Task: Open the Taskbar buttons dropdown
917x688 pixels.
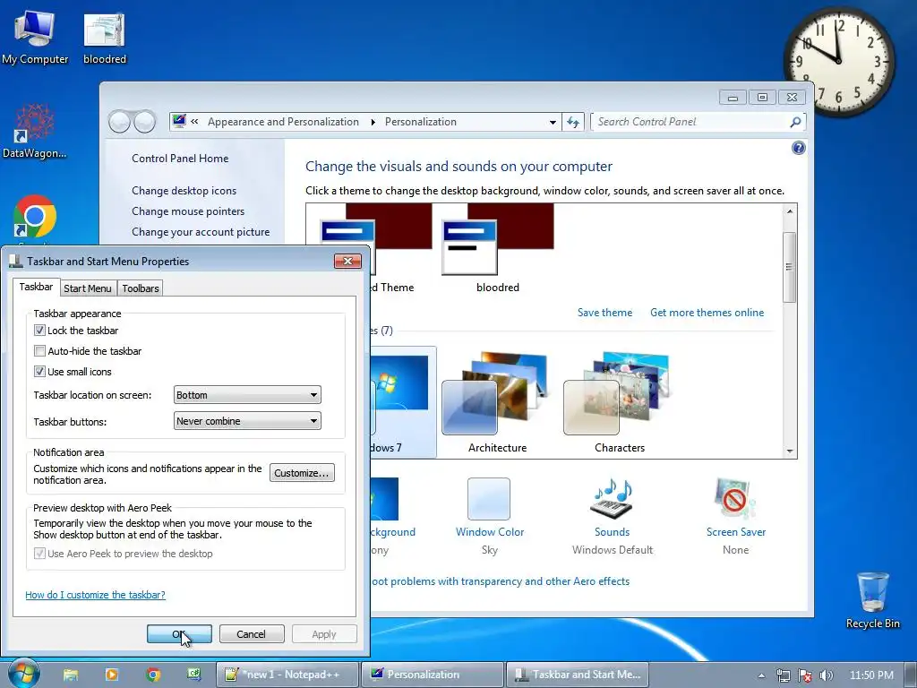Action: pos(247,421)
